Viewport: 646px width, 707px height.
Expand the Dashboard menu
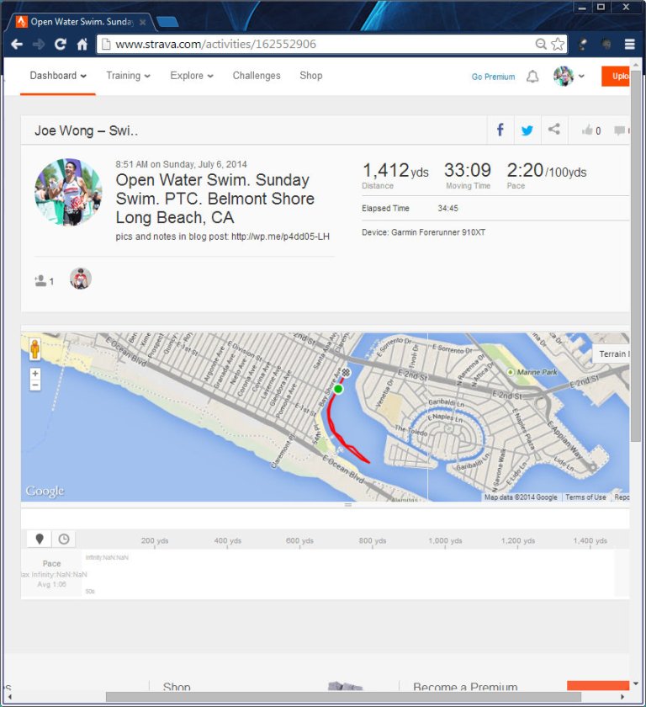(58, 76)
